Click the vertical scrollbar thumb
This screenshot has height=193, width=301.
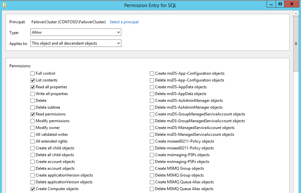tap(296, 44)
